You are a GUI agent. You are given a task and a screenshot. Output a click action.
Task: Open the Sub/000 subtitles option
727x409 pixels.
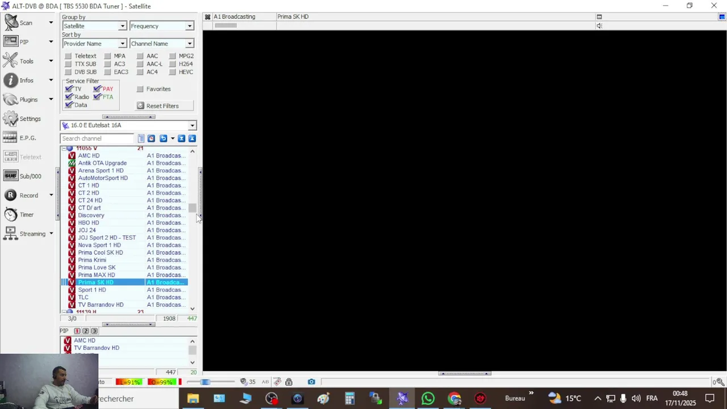click(x=23, y=176)
